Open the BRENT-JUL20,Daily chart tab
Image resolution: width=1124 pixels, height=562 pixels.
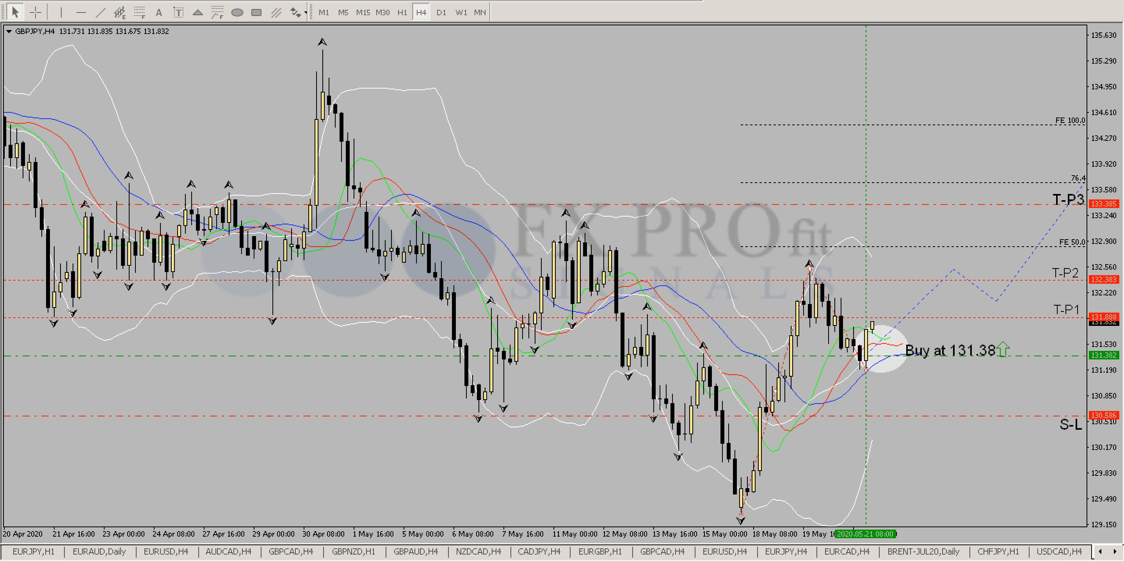923,551
